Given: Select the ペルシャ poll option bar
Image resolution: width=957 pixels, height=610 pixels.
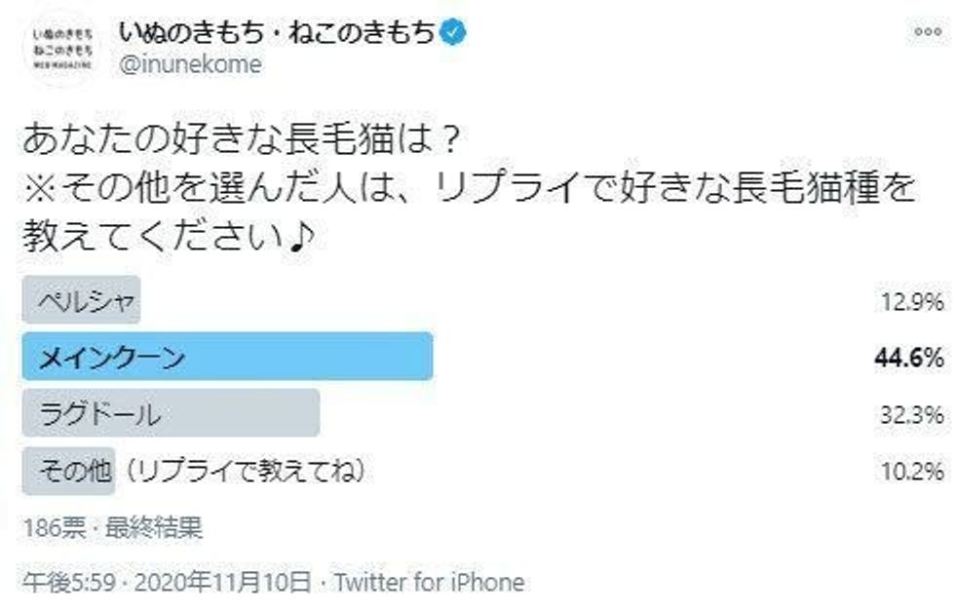Looking at the screenshot, I should pos(81,301).
